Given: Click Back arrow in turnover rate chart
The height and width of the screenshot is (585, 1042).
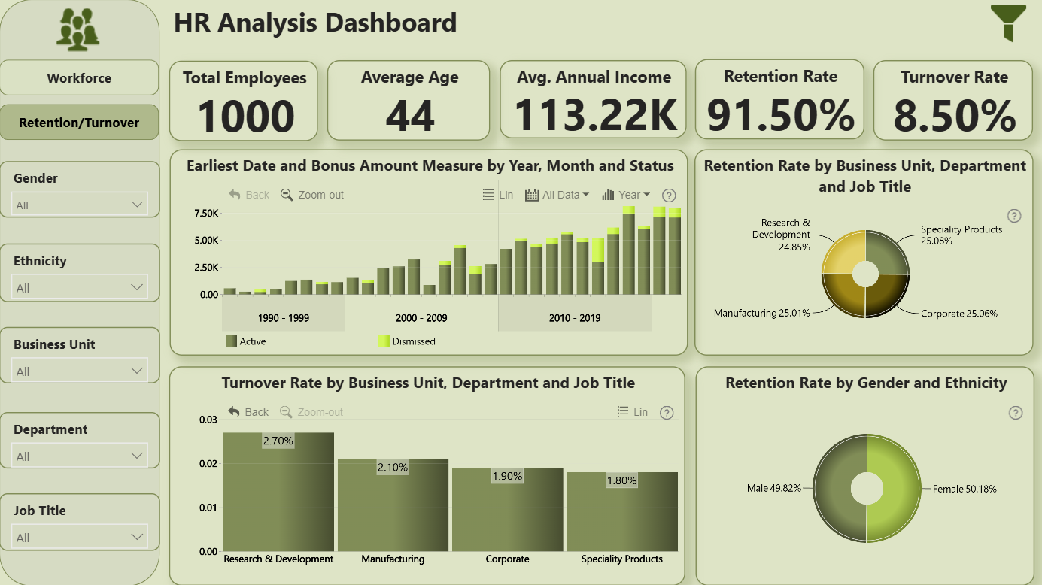Looking at the screenshot, I should 248,412.
